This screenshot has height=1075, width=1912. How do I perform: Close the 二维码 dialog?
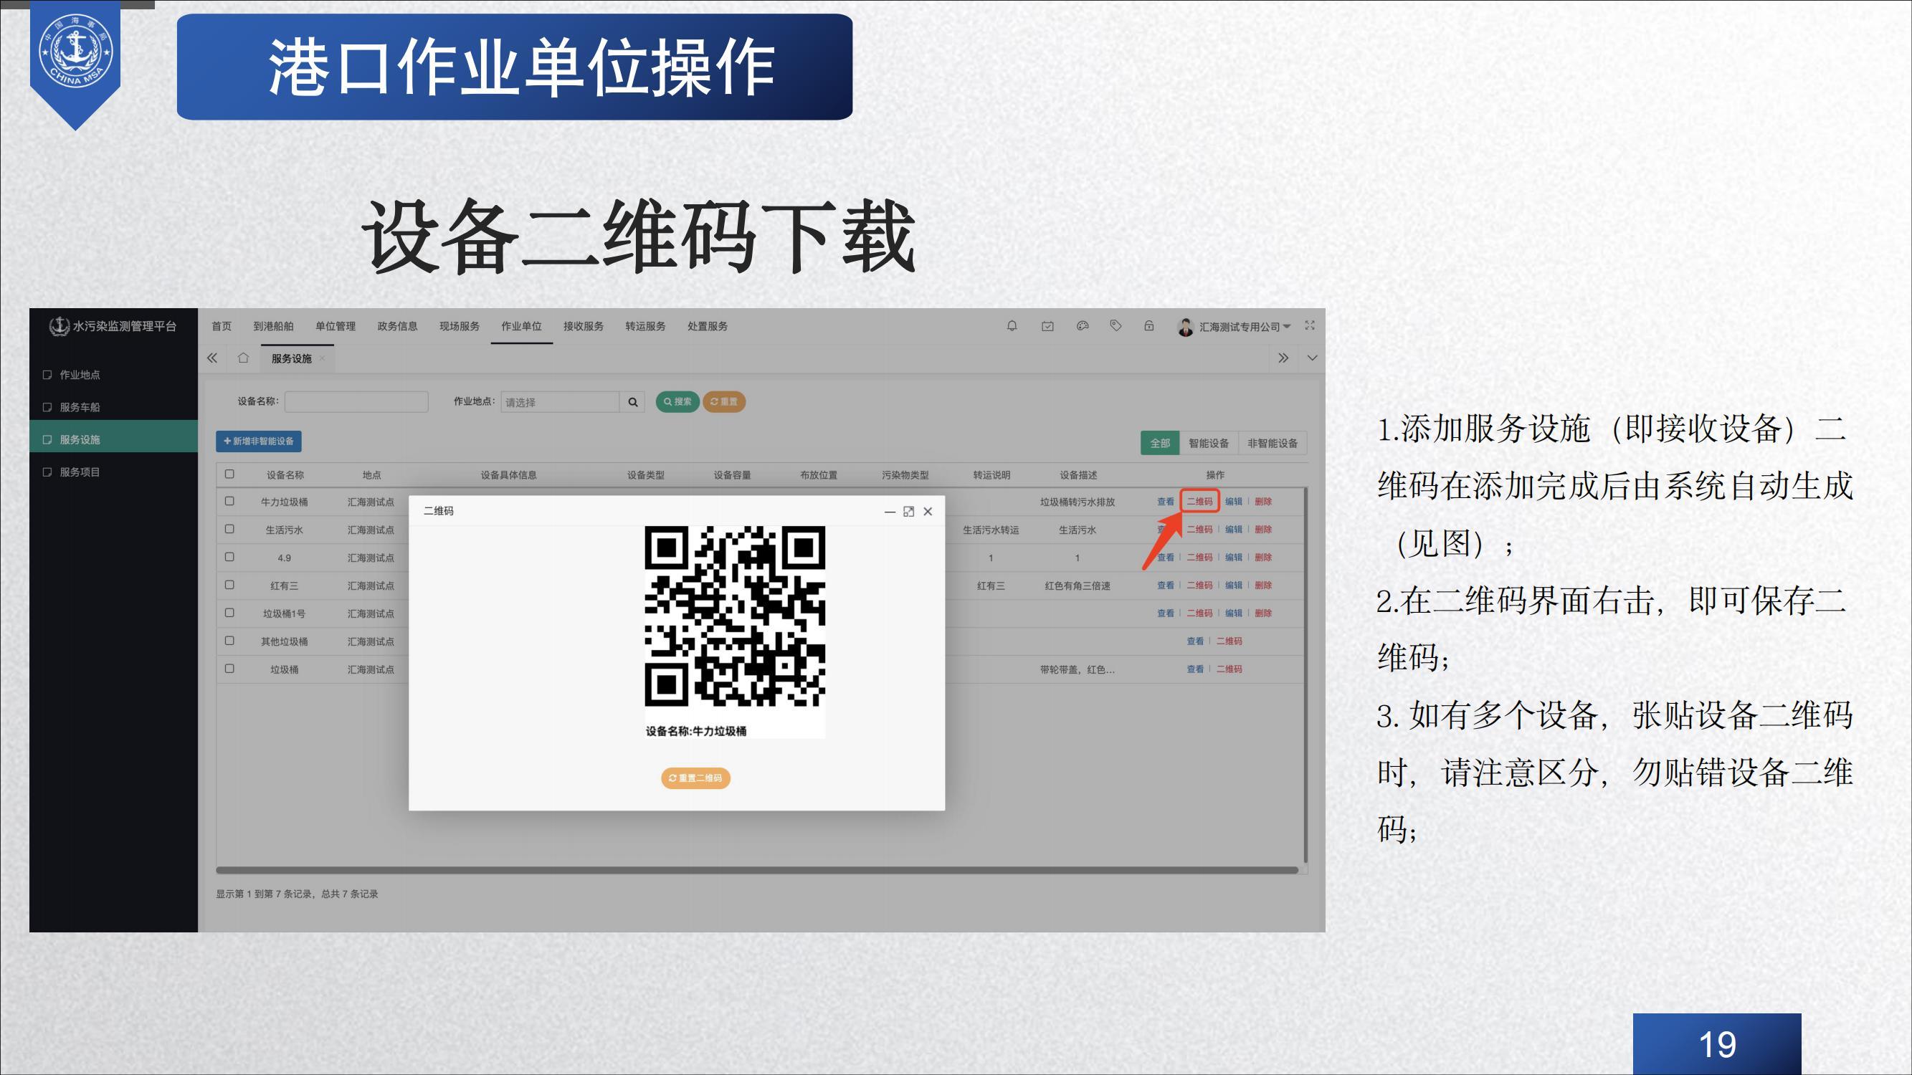click(x=928, y=512)
